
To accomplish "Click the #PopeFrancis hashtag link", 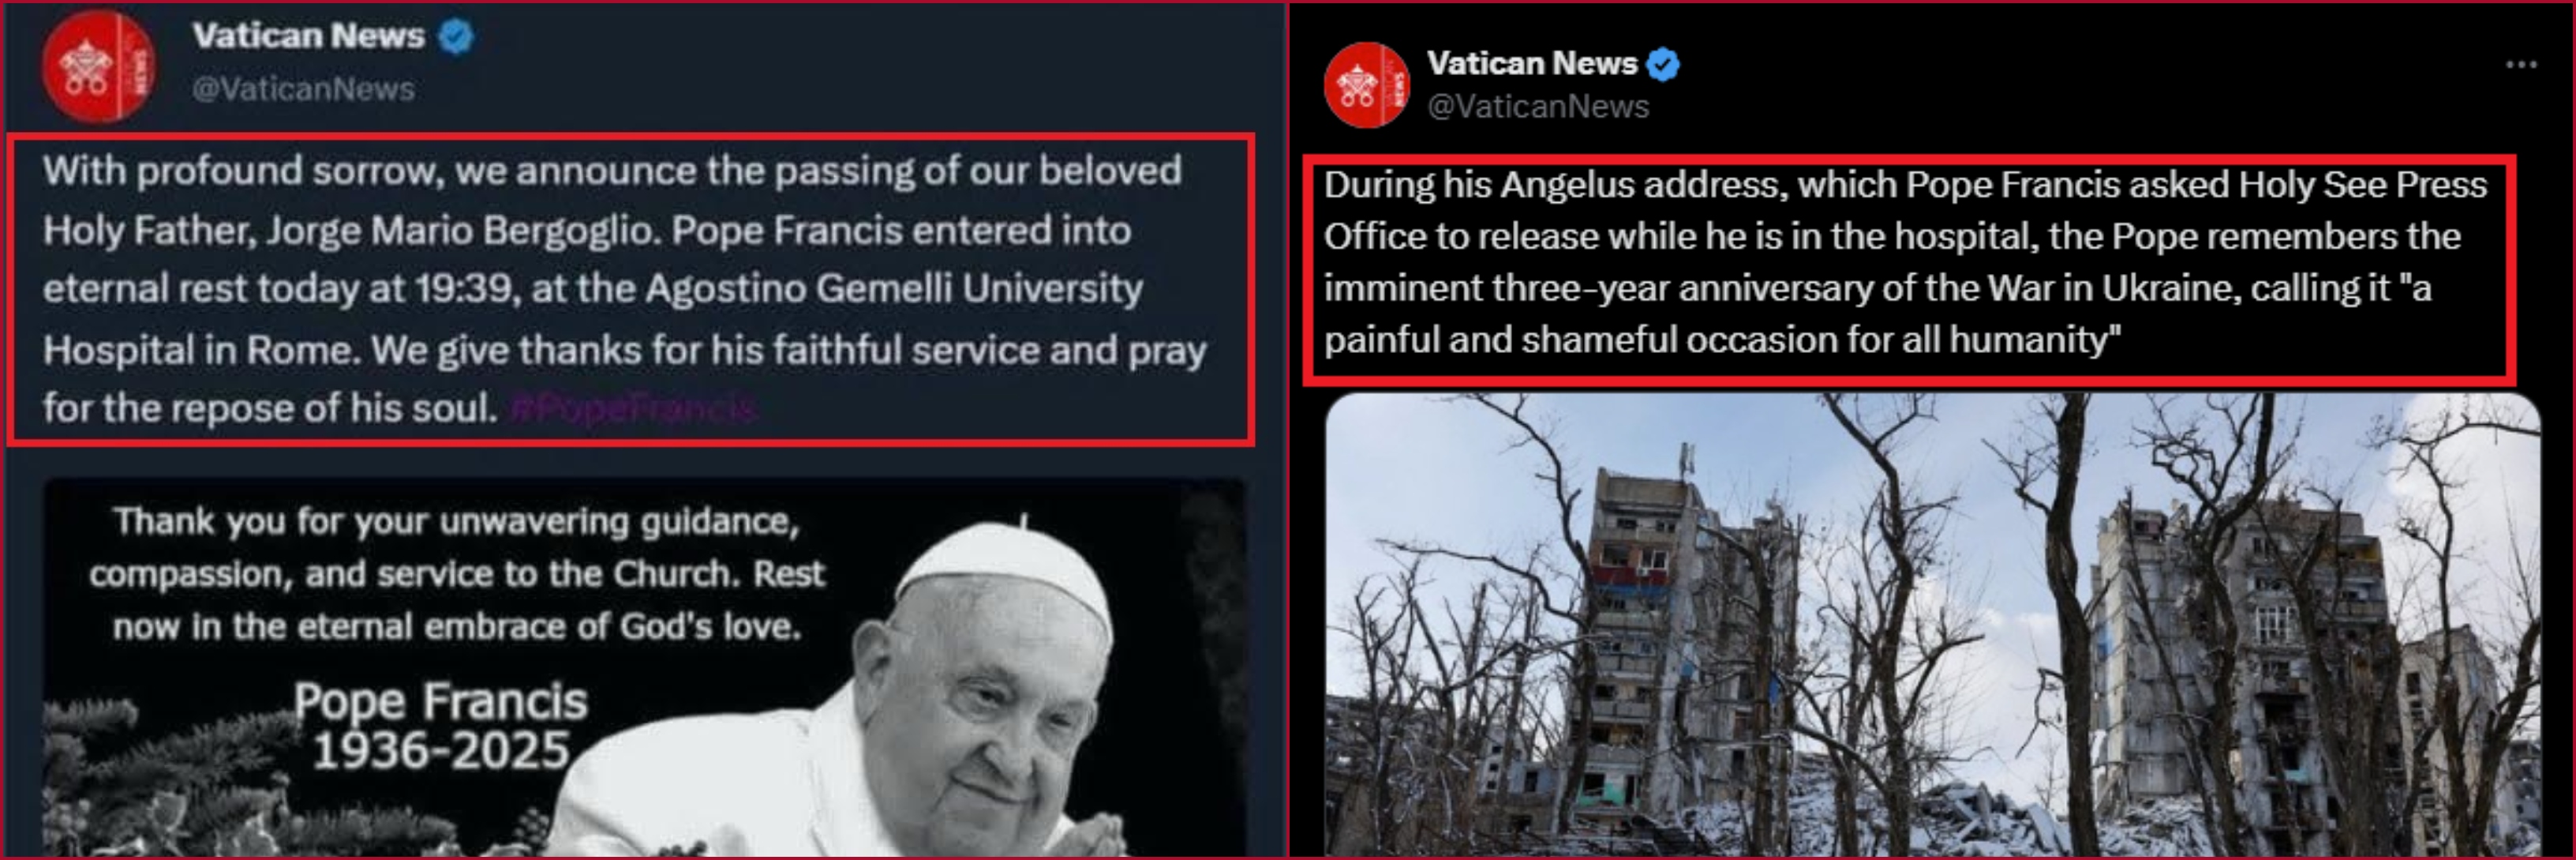I will (x=633, y=408).
